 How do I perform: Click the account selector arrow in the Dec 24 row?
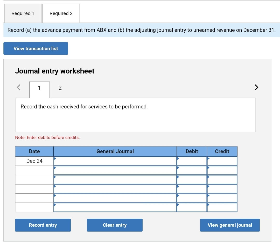coord(55,159)
